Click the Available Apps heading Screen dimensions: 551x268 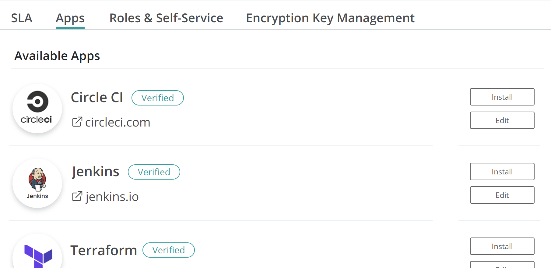[57, 56]
